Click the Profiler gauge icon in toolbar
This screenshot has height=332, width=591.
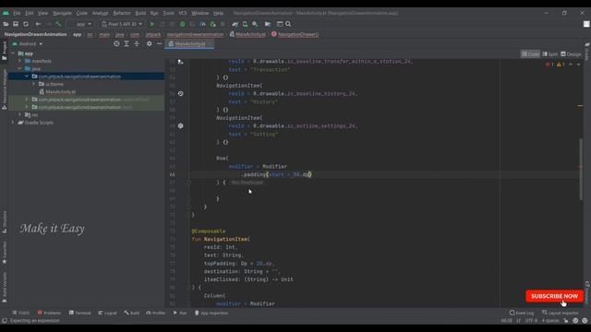[x=202, y=24]
